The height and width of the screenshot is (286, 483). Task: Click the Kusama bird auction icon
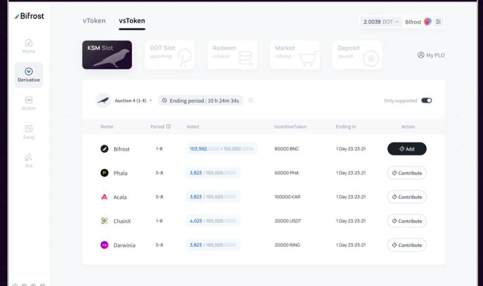click(103, 101)
